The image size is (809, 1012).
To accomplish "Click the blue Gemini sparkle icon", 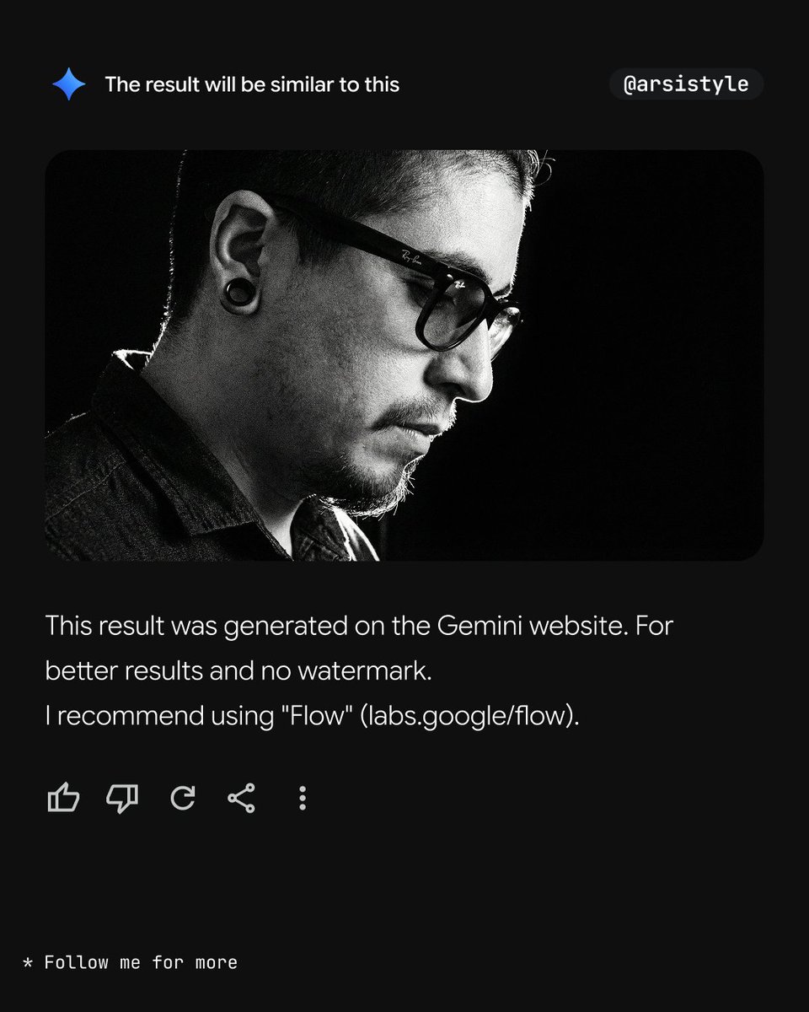I will [x=68, y=84].
